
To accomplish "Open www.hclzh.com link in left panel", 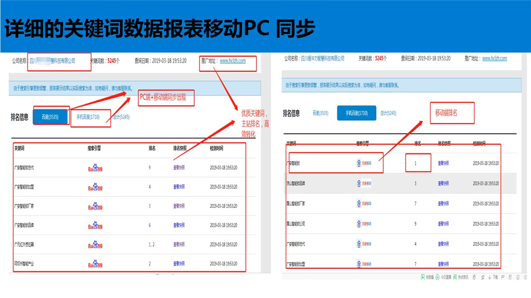I will 232,61.
